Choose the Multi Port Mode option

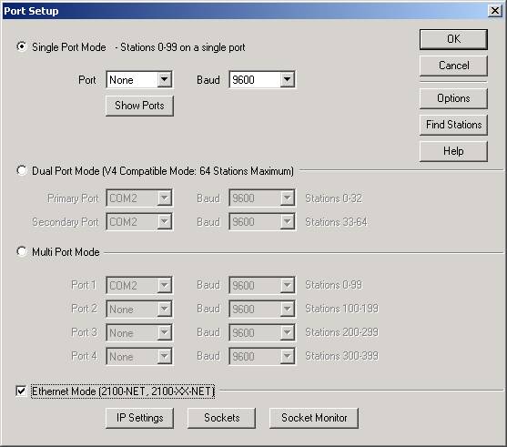22,251
